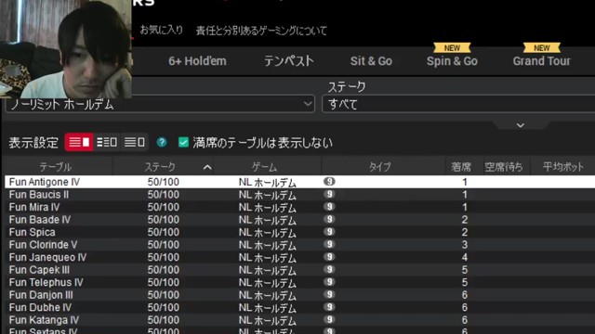Open the Sit & Go tab
Viewport: 595px width, 334px height.
coord(371,61)
